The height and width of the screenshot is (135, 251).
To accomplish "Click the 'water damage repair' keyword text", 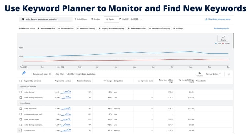I will coord(32,119).
